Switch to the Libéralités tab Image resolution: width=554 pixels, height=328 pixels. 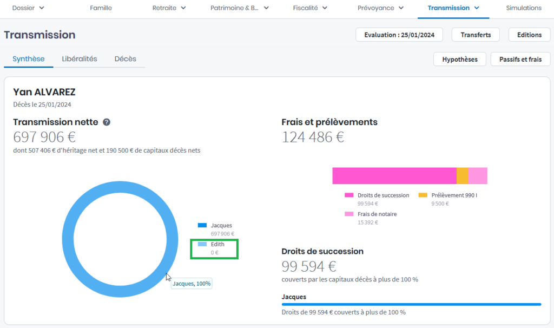(x=80, y=59)
